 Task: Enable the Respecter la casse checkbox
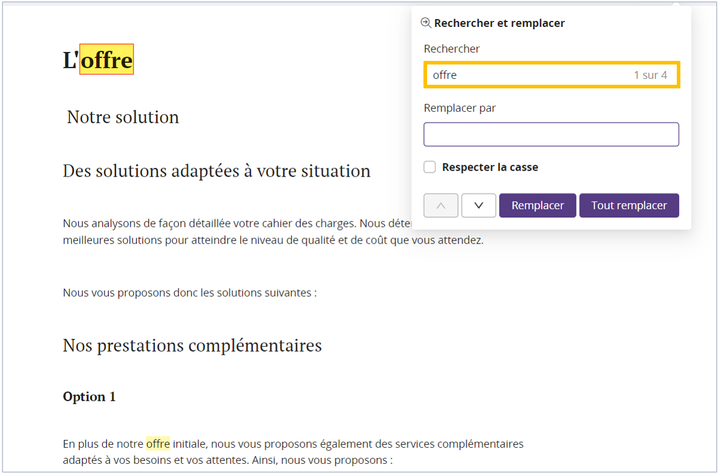tap(429, 167)
